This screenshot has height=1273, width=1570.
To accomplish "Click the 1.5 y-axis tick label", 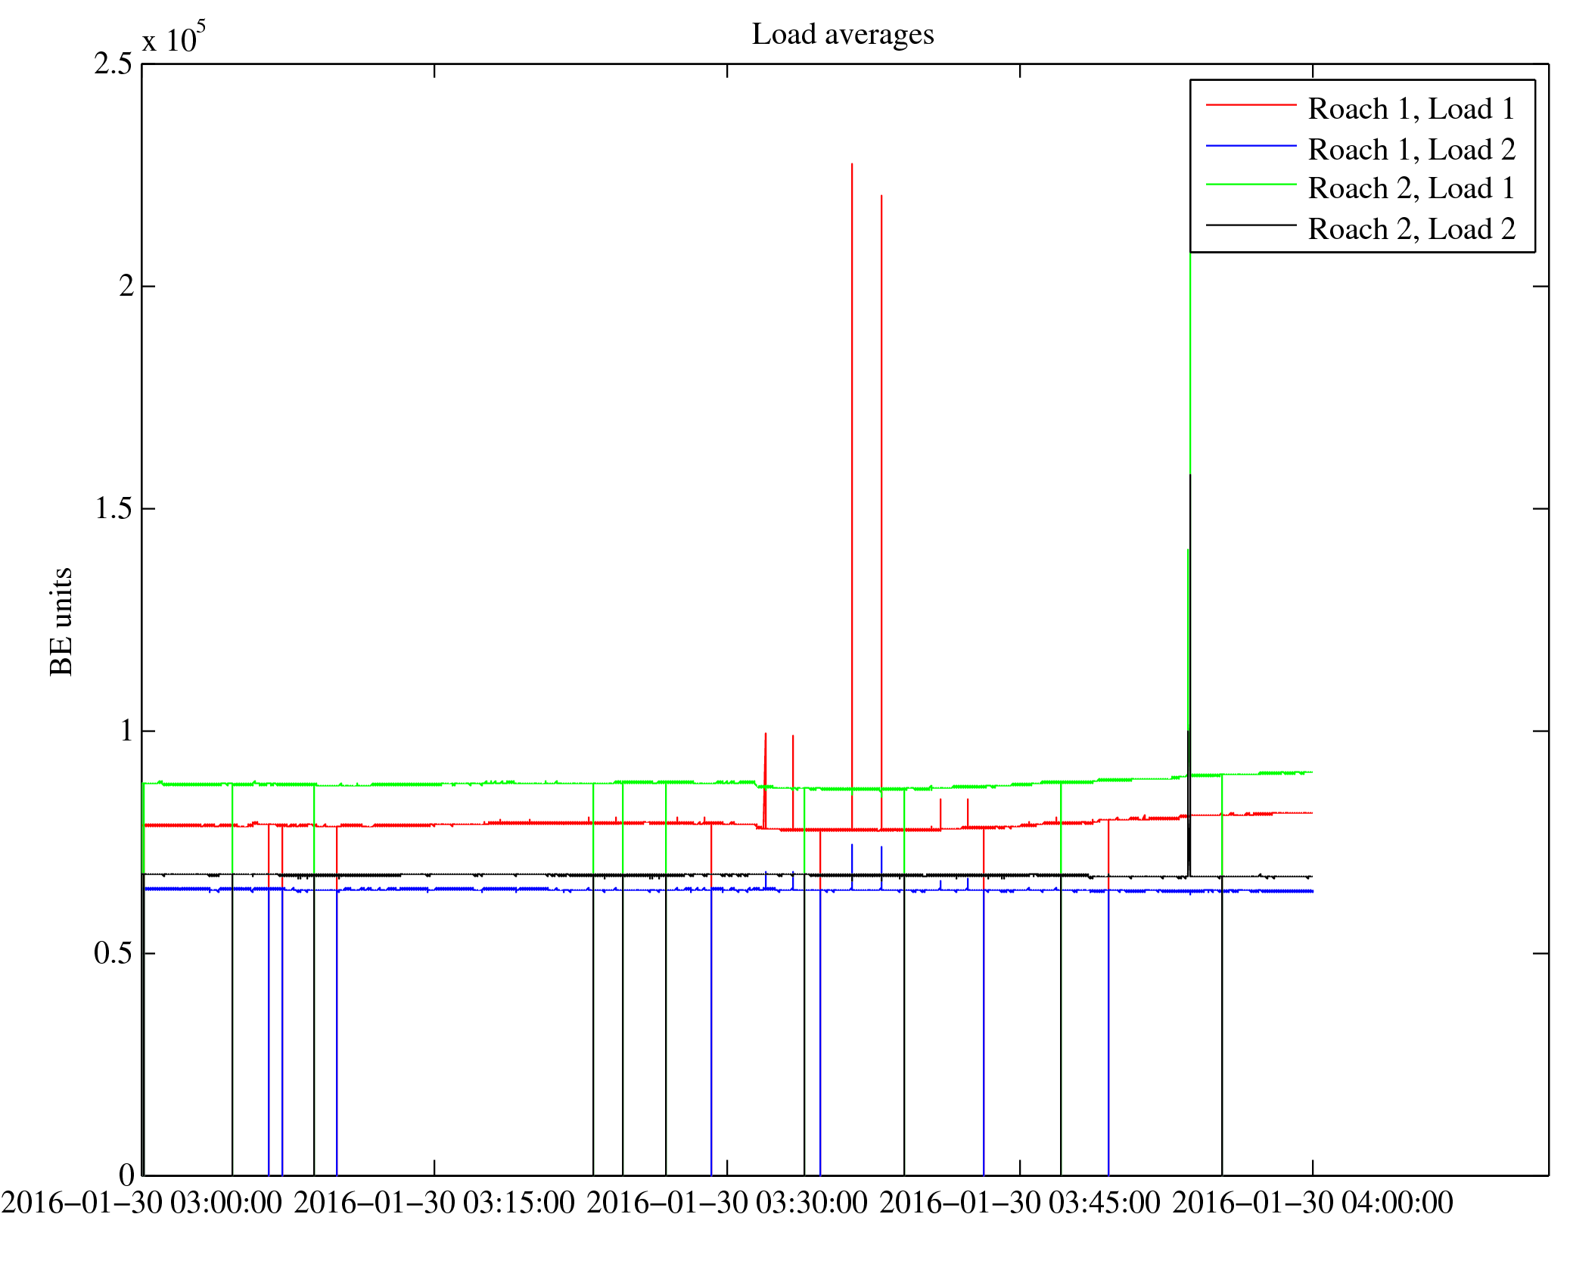I will click(113, 508).
